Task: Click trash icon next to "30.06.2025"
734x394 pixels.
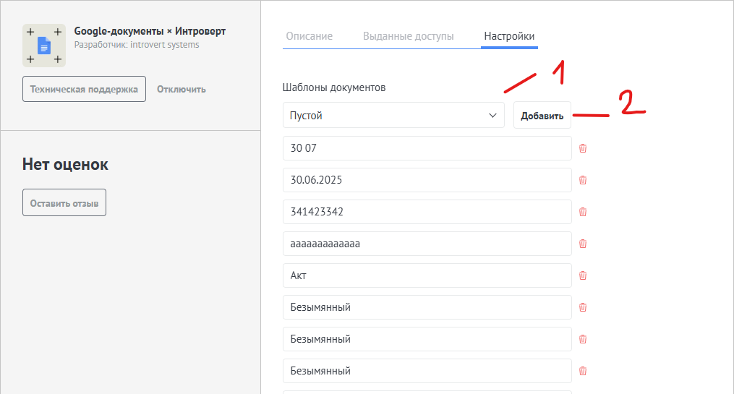Action: 583,180
